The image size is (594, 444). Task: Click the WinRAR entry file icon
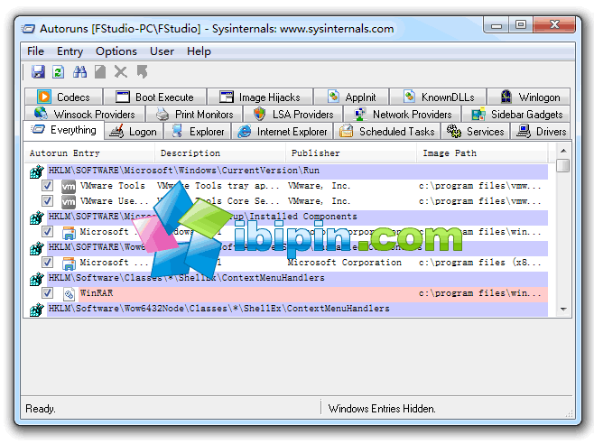click(x=69, y=293)
